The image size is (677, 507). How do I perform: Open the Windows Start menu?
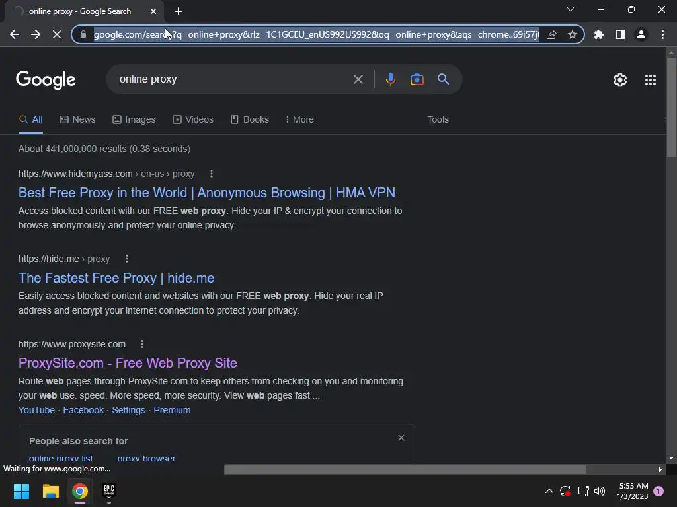21,491
